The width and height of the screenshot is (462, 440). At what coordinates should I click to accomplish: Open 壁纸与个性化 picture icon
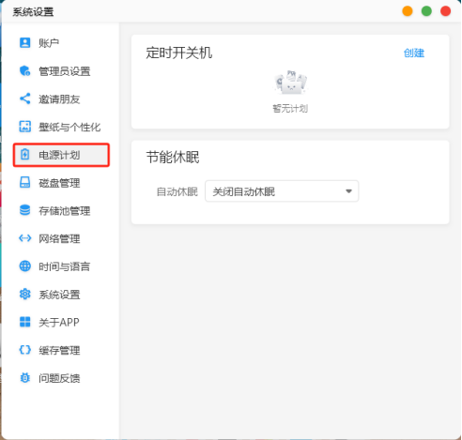25,127
